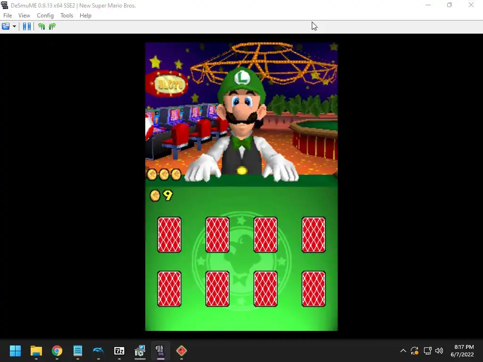The width and height of the screenshot is (483, 362).
Task: Flip the first card in top row
Action: 169,235
